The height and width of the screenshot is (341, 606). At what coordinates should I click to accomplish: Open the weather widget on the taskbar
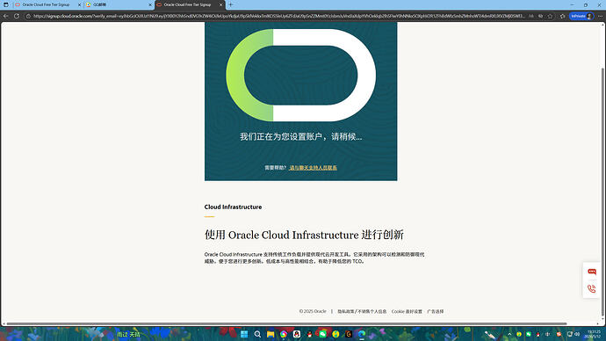[129, 335]
